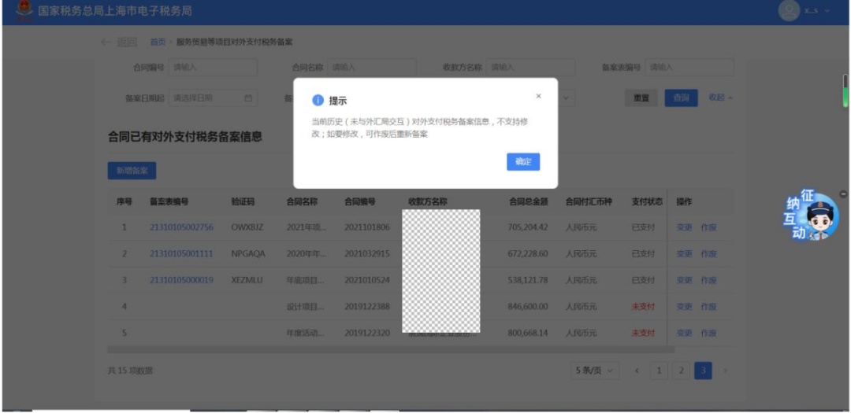Click 作废 for contract 2021010524
This screenshot has height=413, width=851.
pos(709,280)
